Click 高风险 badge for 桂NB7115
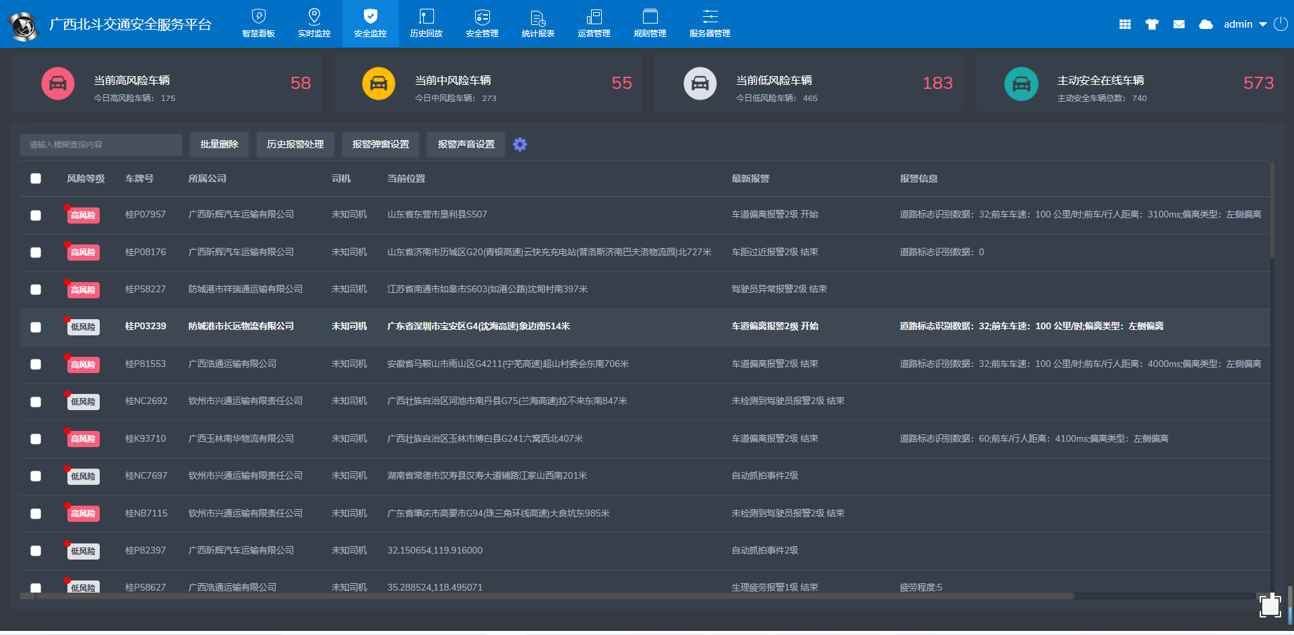The image size is (1294, 635). [84, 514]
